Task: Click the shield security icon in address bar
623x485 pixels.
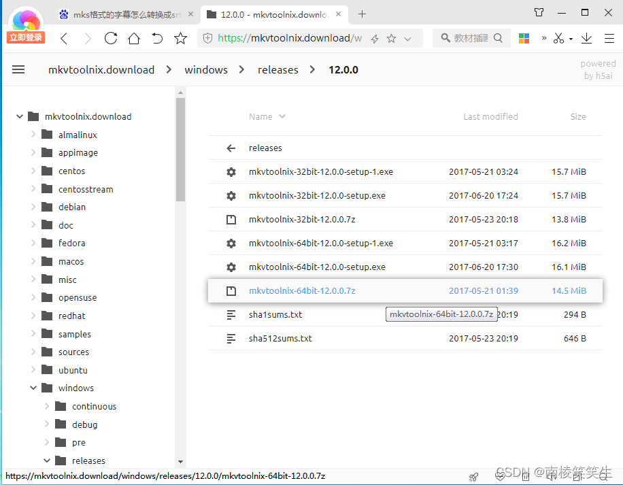Action: point(208,38)
